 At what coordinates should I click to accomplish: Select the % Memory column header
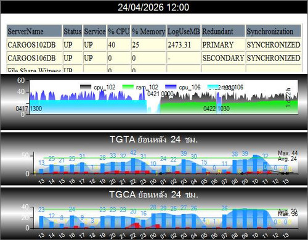coord(148,31)
